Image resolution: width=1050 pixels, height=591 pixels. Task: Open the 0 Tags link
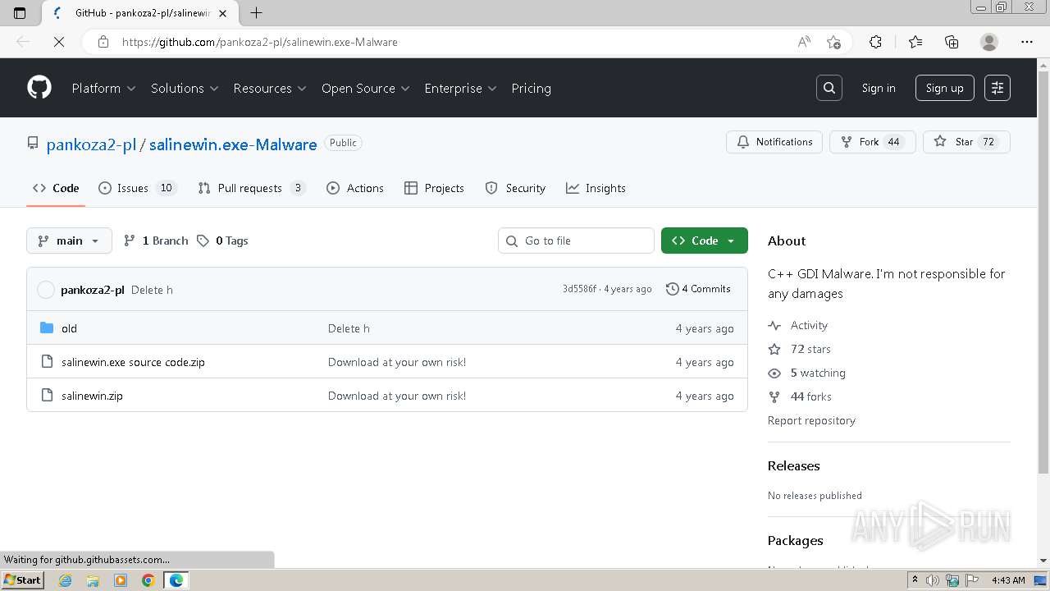[x=222, y=241]
